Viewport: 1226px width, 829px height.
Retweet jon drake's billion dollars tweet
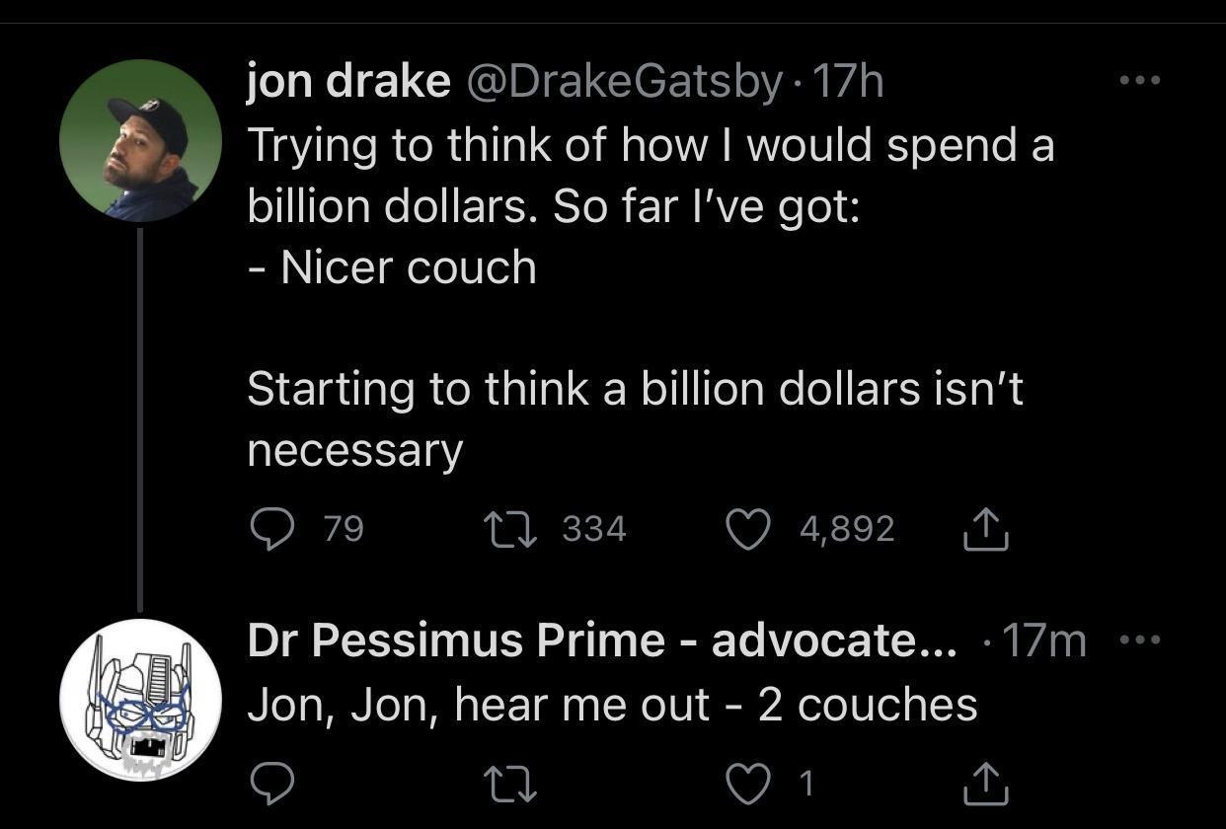click(x=511, y=531)
